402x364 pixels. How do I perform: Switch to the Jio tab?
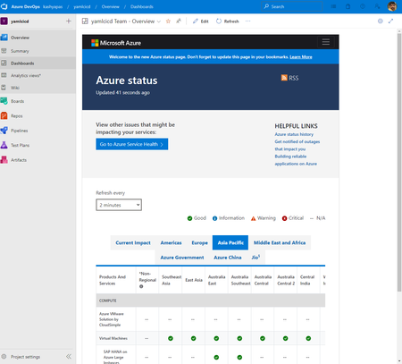point(255,258)
